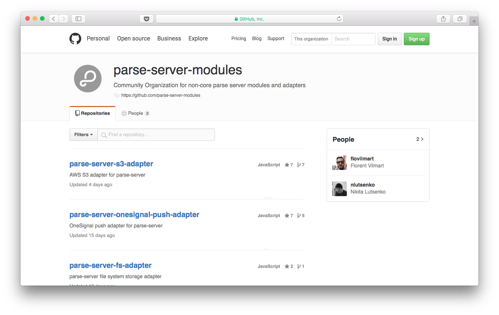The width and height of the screenshot is (499, 315).
Task: Click JavaScript label on parse-server-fs-adapter row
Action: [269, 266]
